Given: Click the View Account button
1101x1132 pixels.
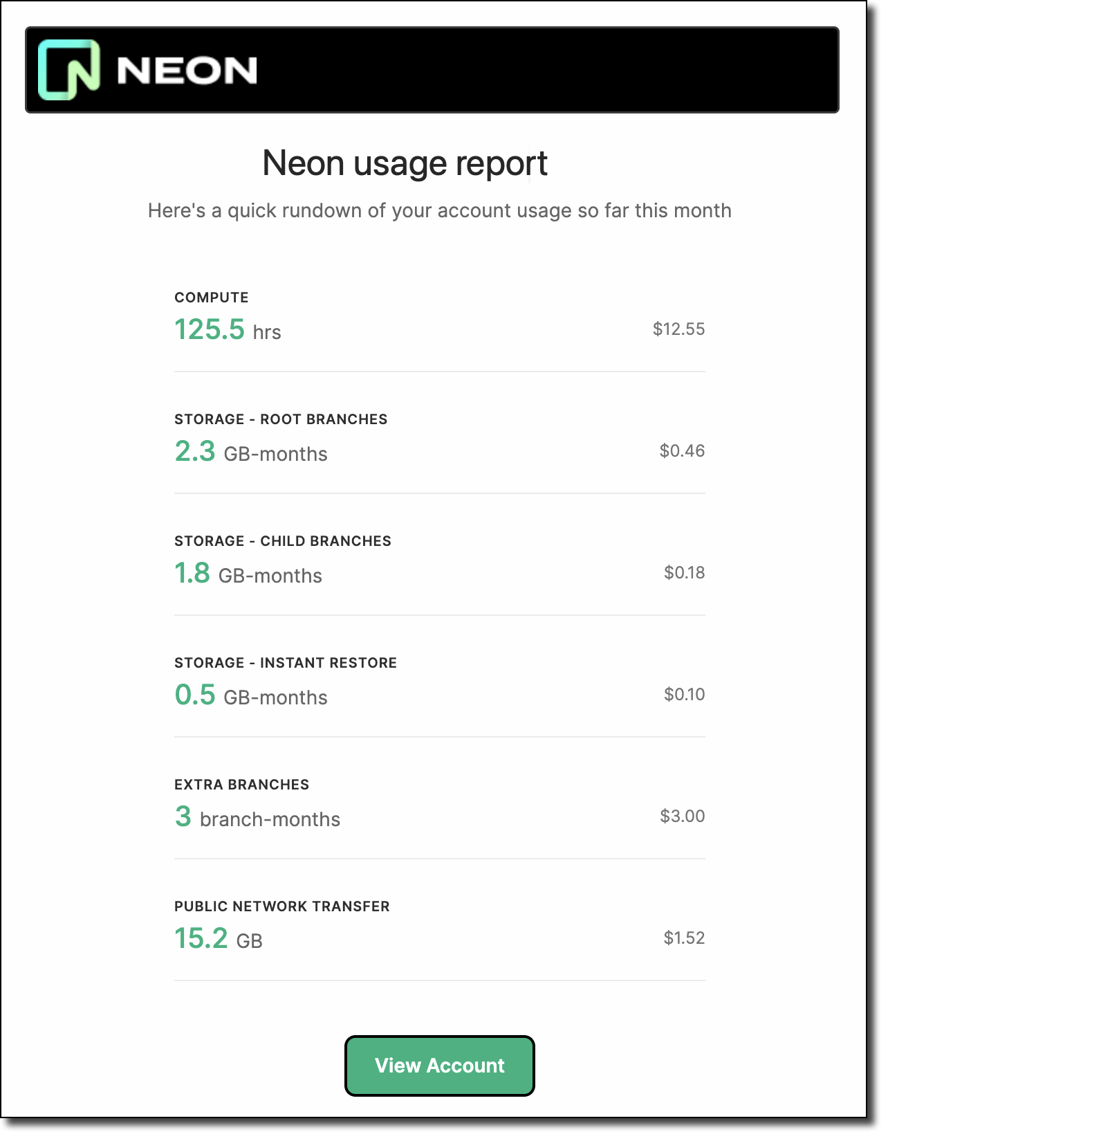Looking at the screenshot, I should tap(439, 1066).
